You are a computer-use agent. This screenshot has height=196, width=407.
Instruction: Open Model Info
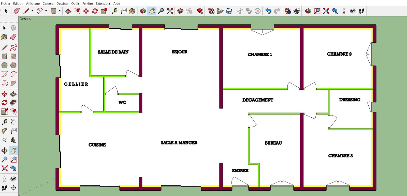click(x=288, y=11)
